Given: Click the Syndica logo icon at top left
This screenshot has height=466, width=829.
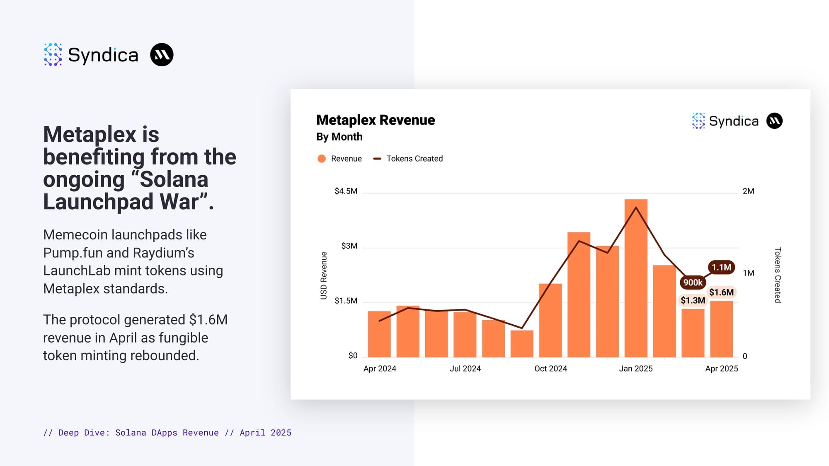Looking at the screenshot, I should tap(53, 55).
